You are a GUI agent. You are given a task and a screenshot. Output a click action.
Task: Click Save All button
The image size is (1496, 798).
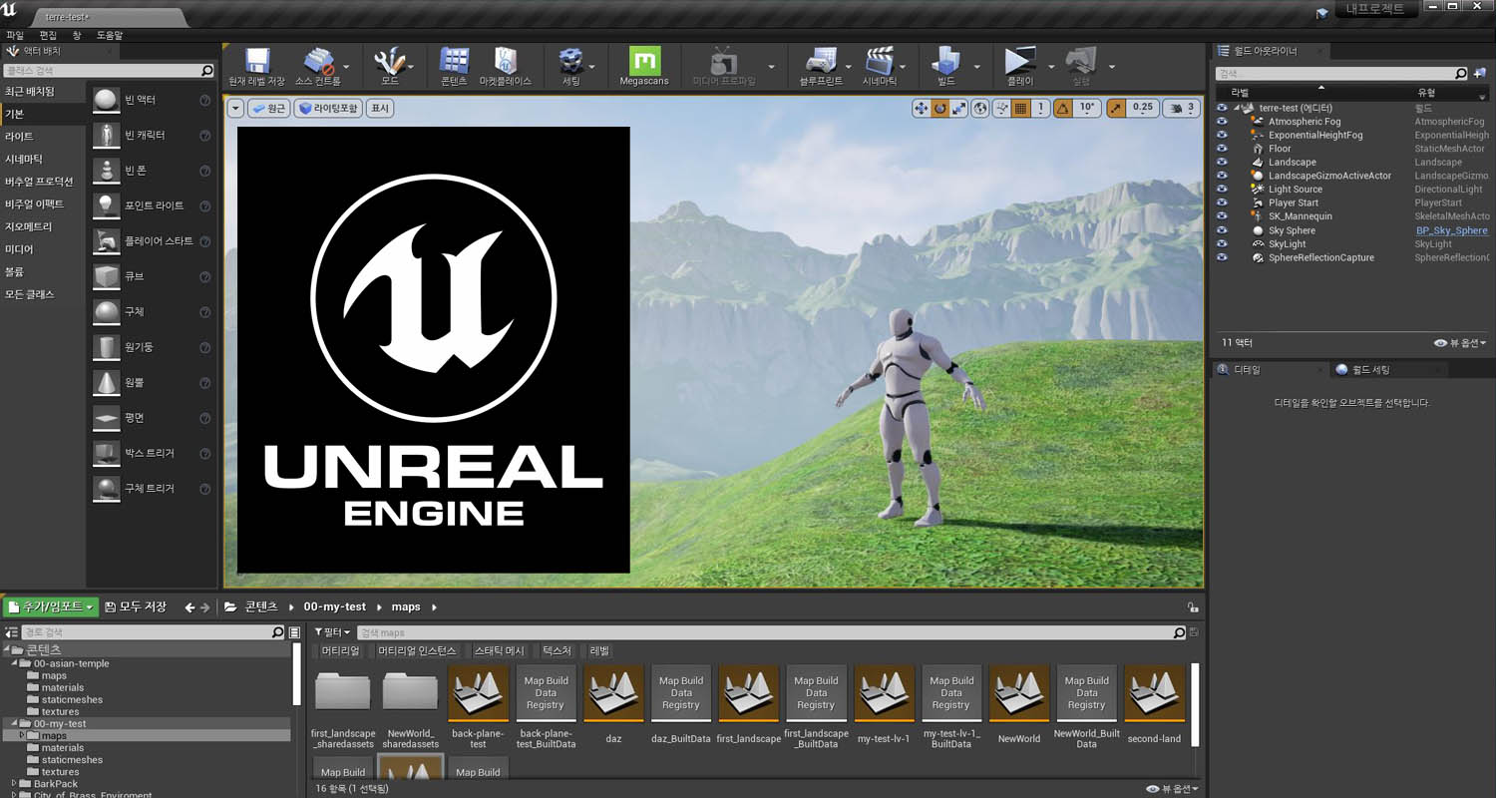click(136, 606)
